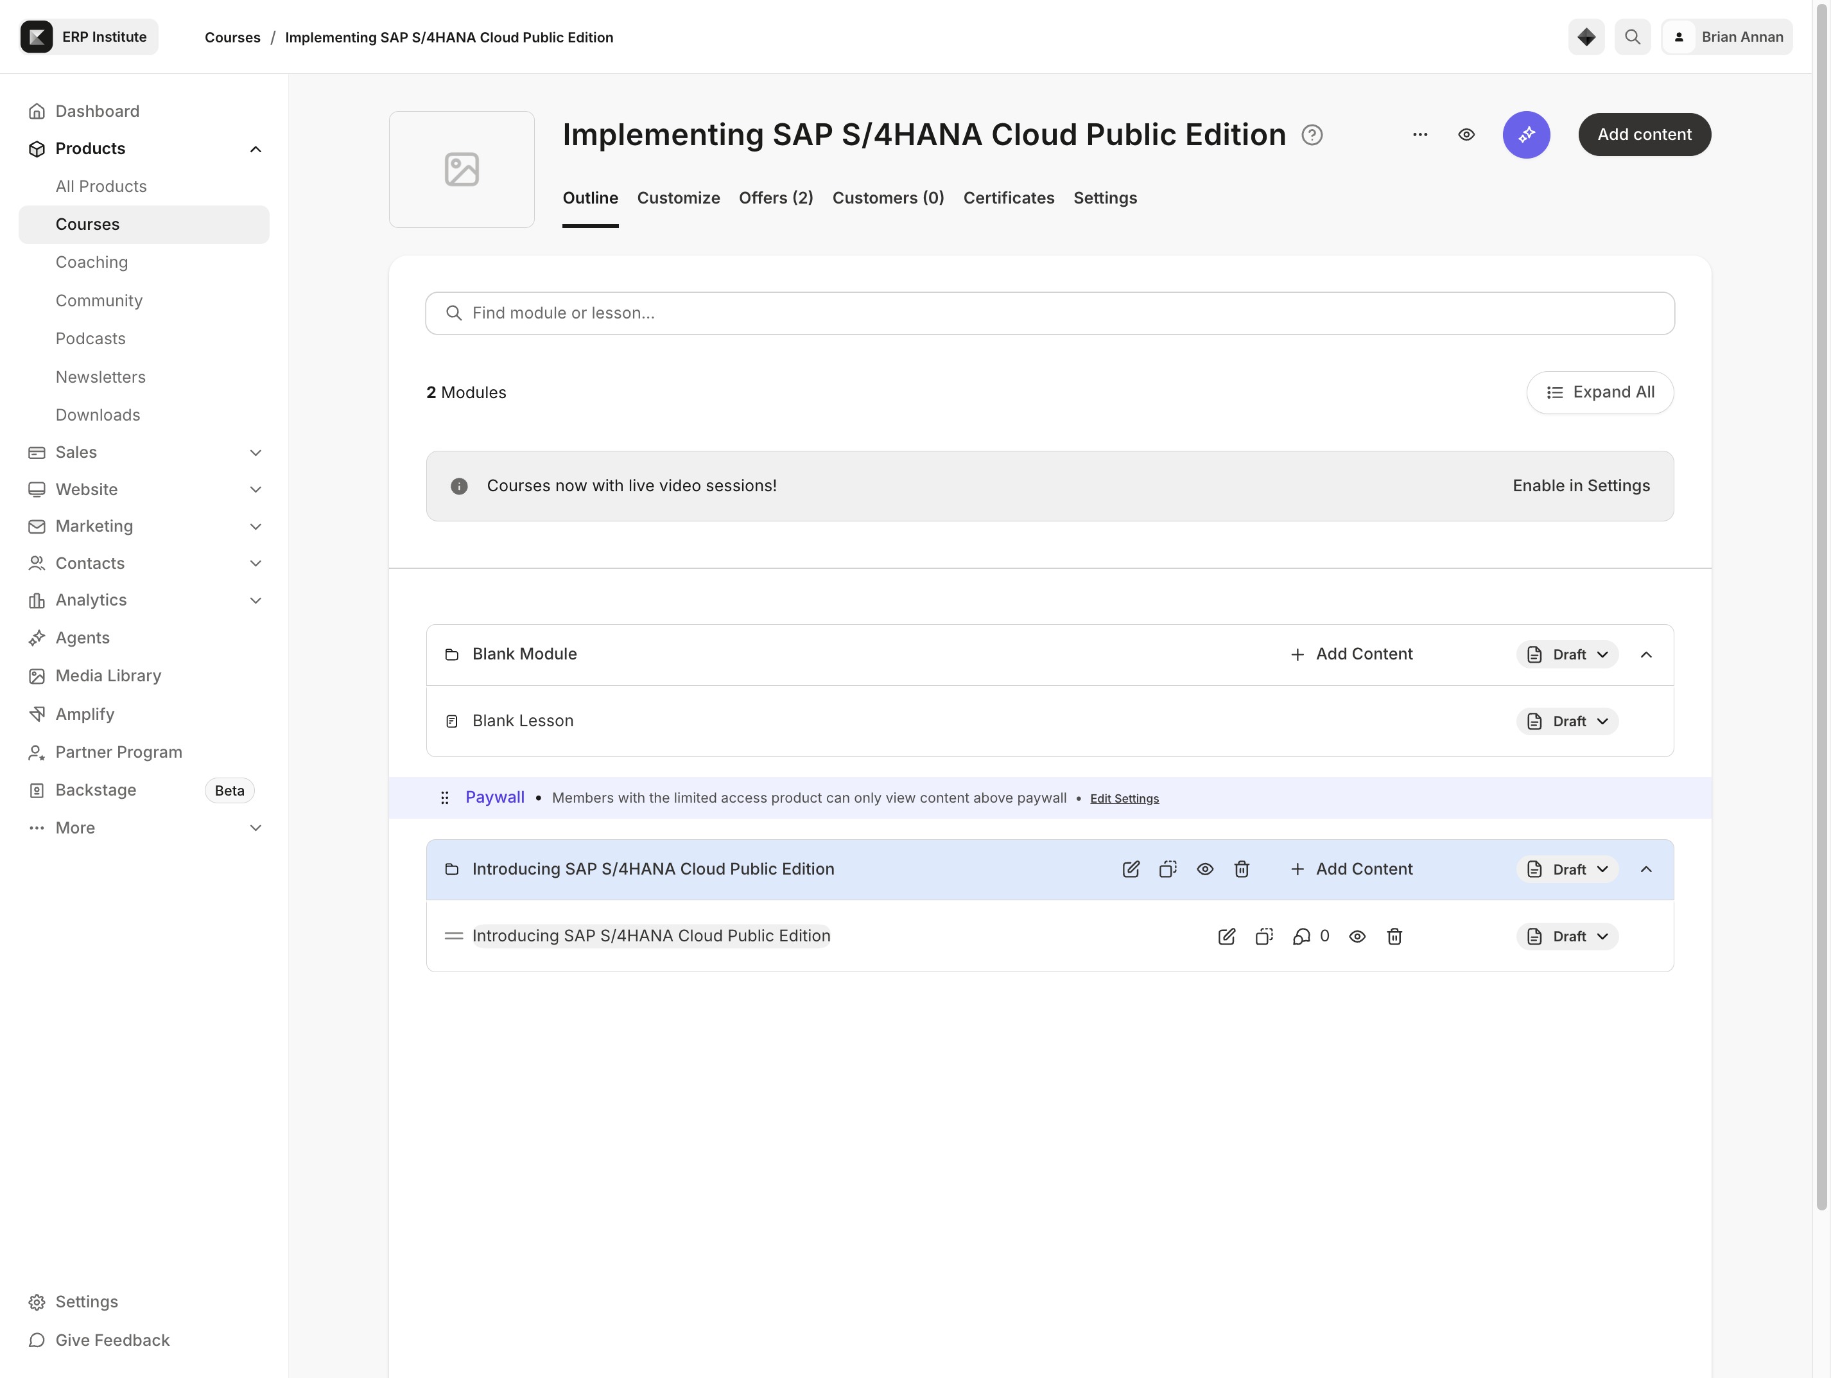Open the diamond upgrade icon in header

pyautogui.click(x=1586, y=37)
